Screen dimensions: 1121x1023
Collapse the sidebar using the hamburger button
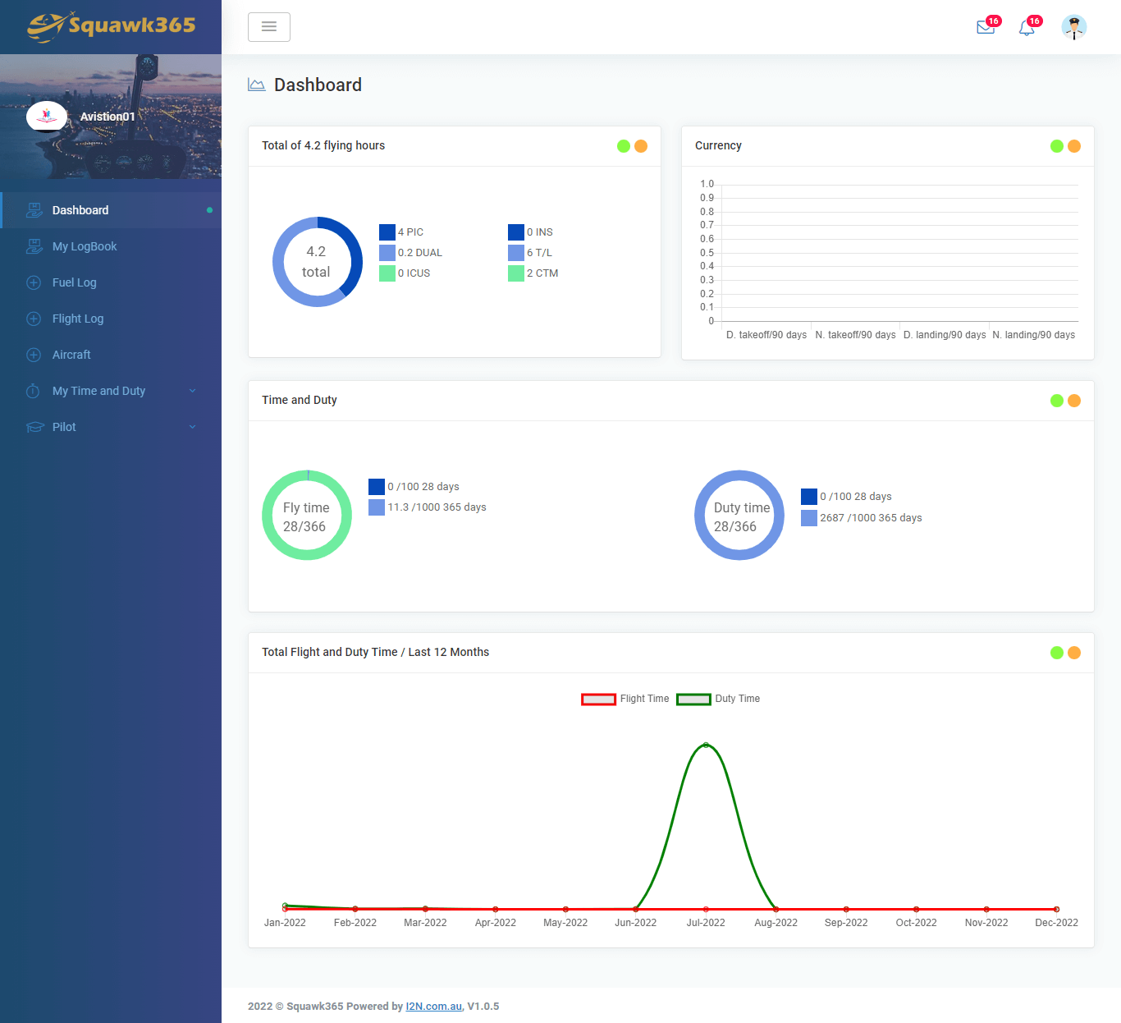pyautogui.click(x=269, y=26)
